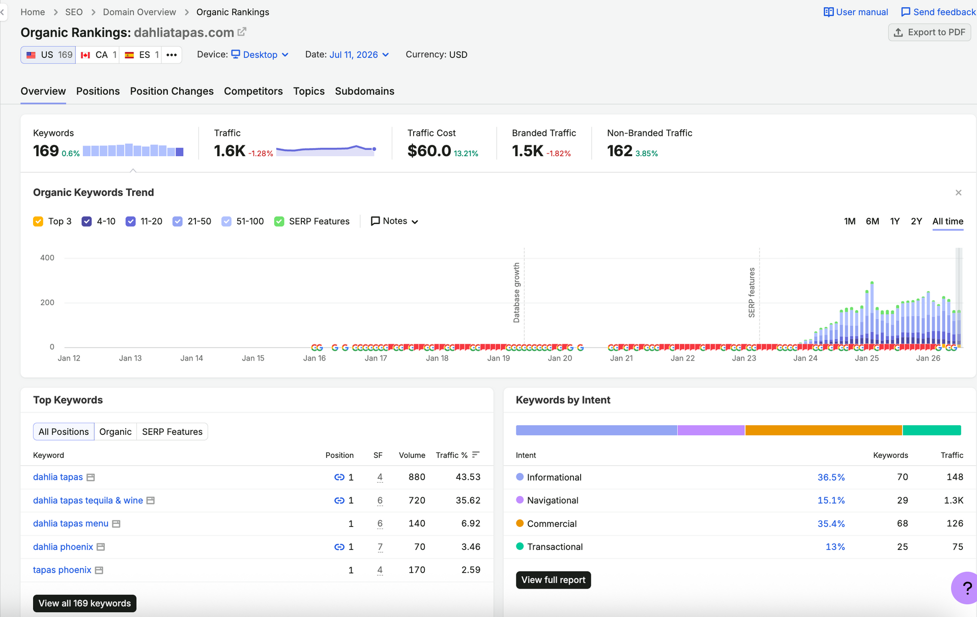Open the Date Jul 11, 2026 dropdown
This screenshot has height=617, width=977.
(359, 54)
